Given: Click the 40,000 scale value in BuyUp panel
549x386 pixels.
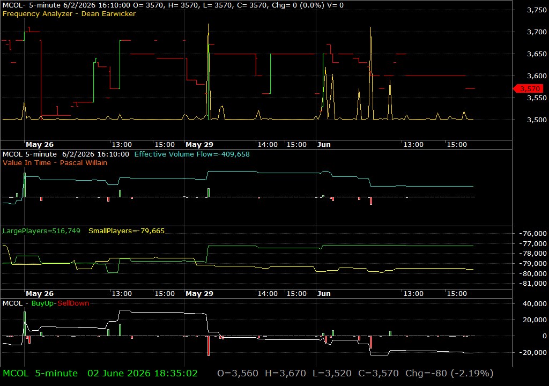Looking at the screenshot, I should point(535,303).
